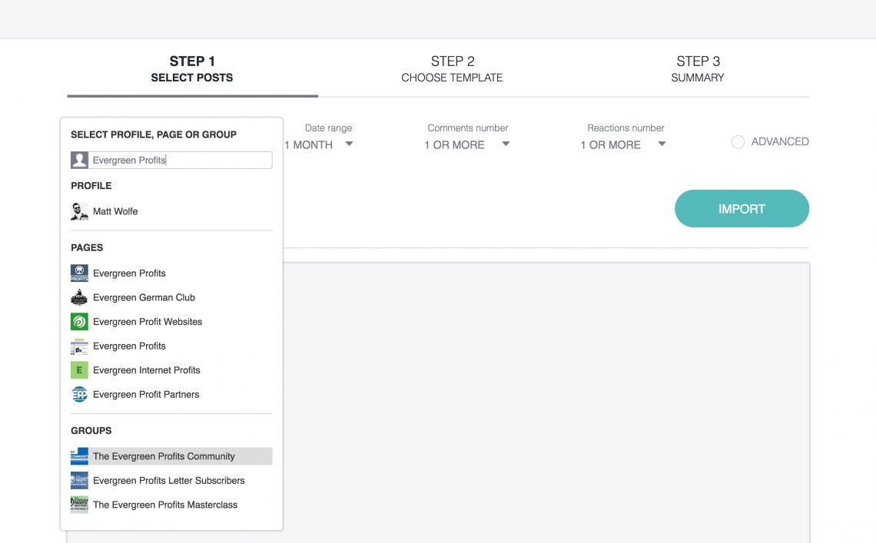This screenshot has width=876, height=543.
Task: Select Evergreen Profit Partners page
Action: click(x=171, y=395)
